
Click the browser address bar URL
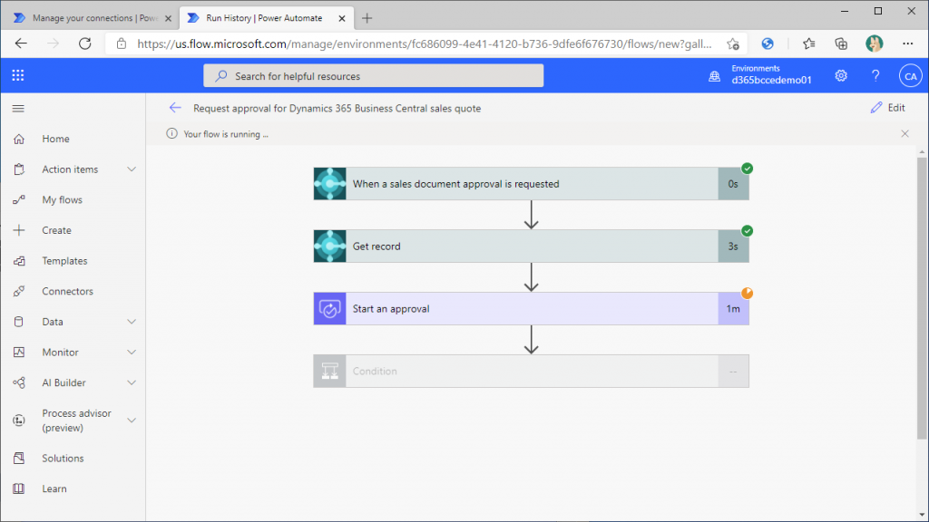point(425,43)
